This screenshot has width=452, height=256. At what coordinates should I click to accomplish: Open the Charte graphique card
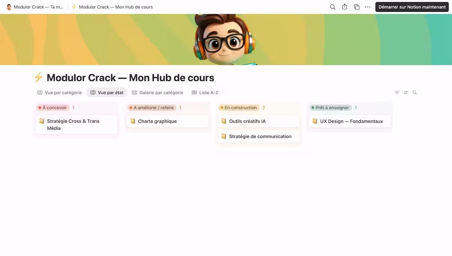click(168, 121)
